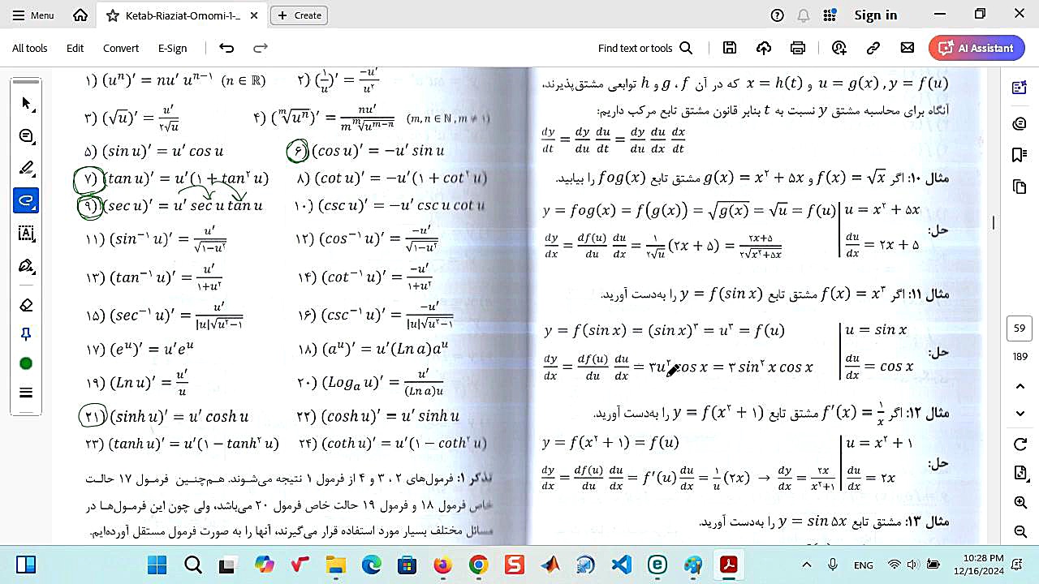Open the fill and sign pen tool
Screen dimensions: 1039x584
point(26,266)
